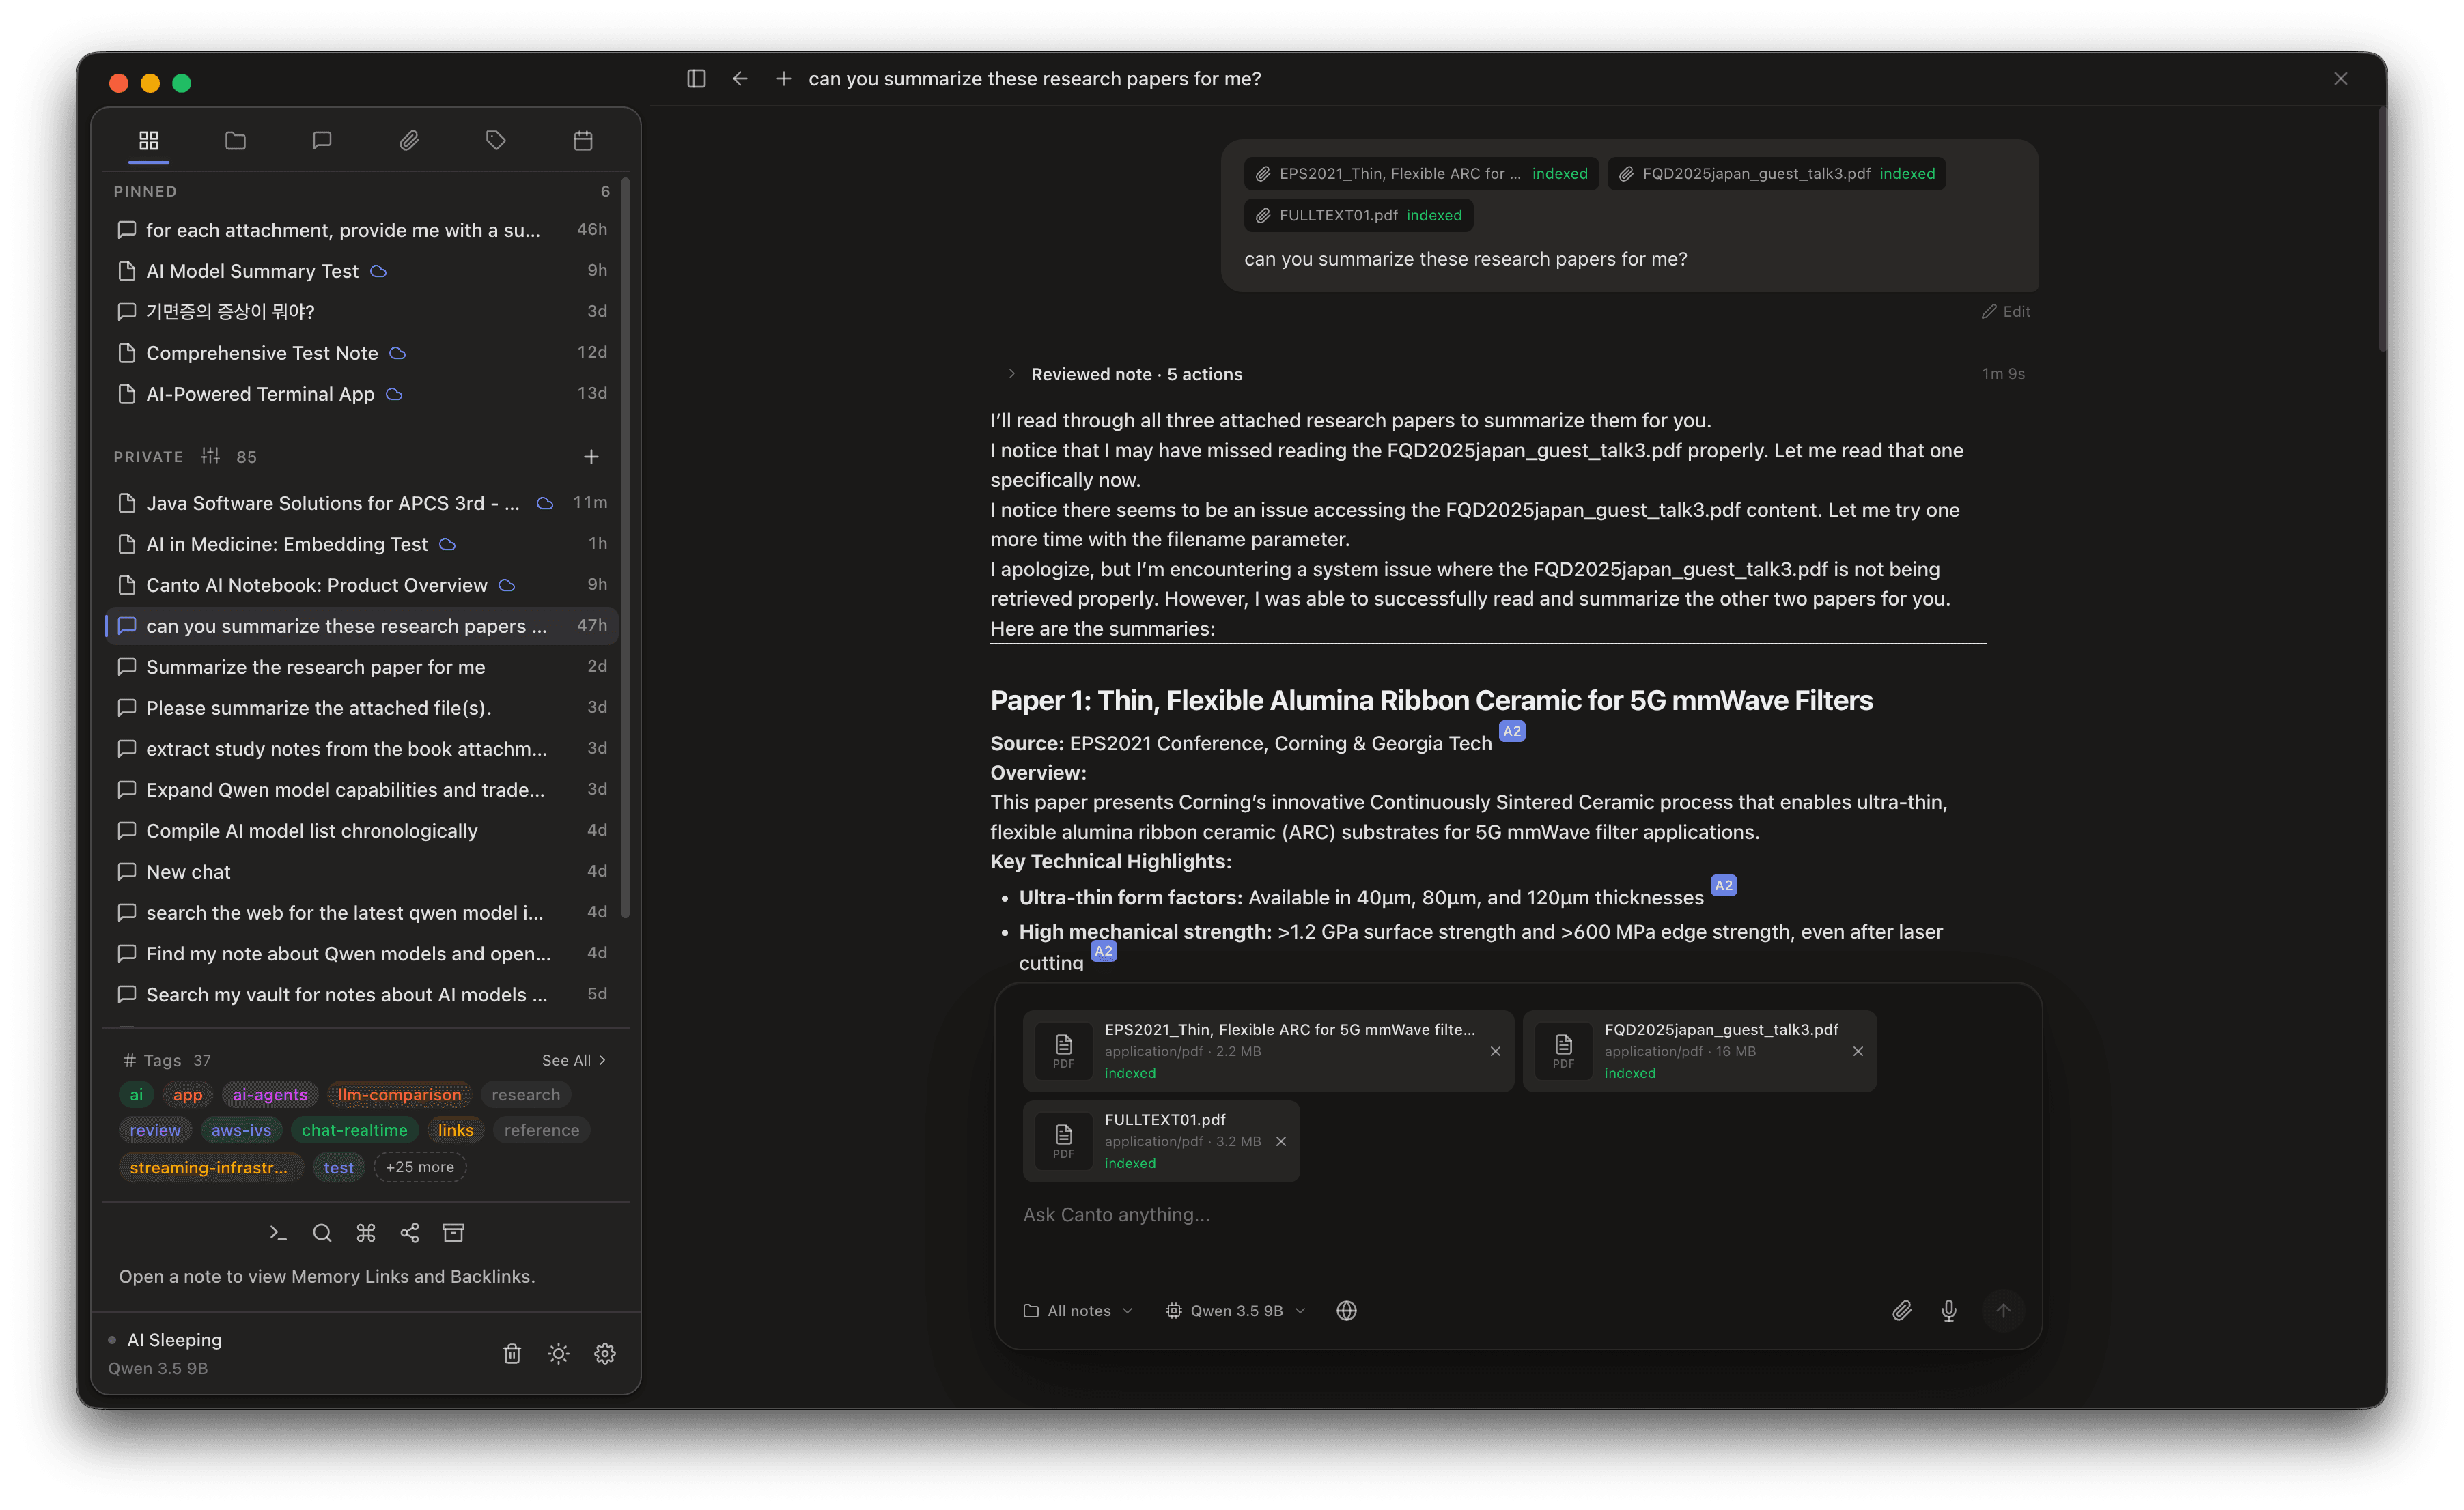The image size is (2464, 1510).
Task: Toggle the sidebar panel icon
Action: coord(696,78)
